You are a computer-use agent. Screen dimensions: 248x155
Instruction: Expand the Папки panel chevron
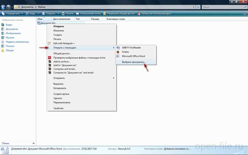pyautogui.click(x=33, y=143)
